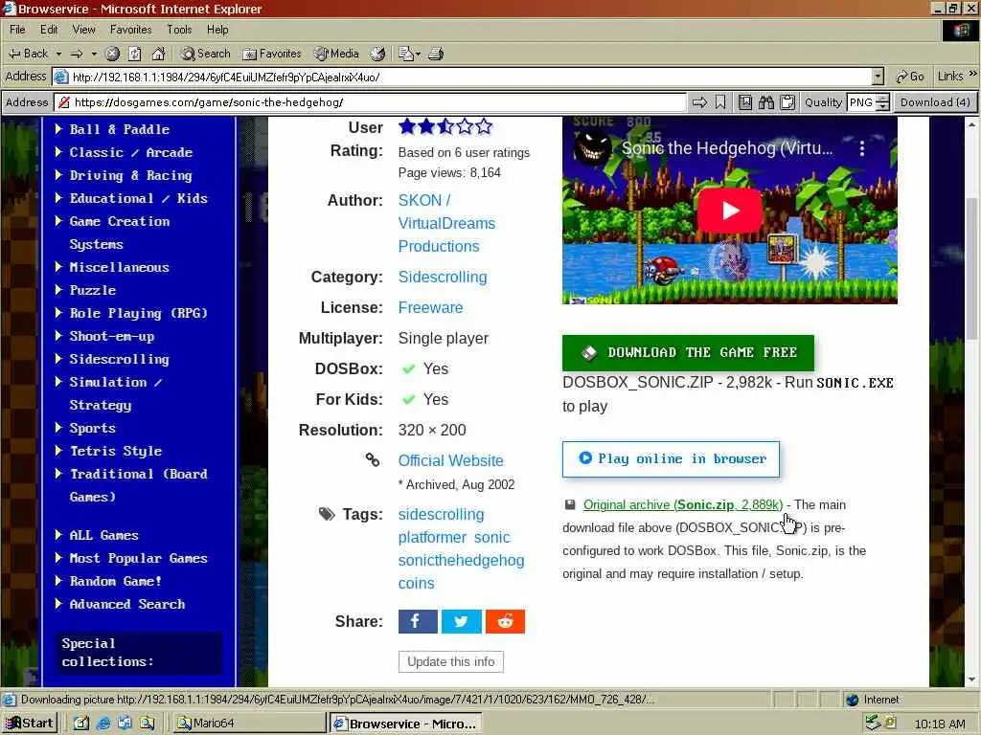Click Play online in browser button
Image resolution: width=981 pixels, height=735 pixels.
coord(671,459)
